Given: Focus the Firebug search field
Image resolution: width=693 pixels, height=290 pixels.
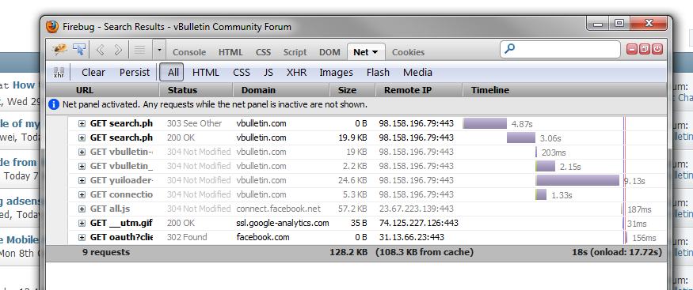Looking at the screenshot, I should coord(560,49).
